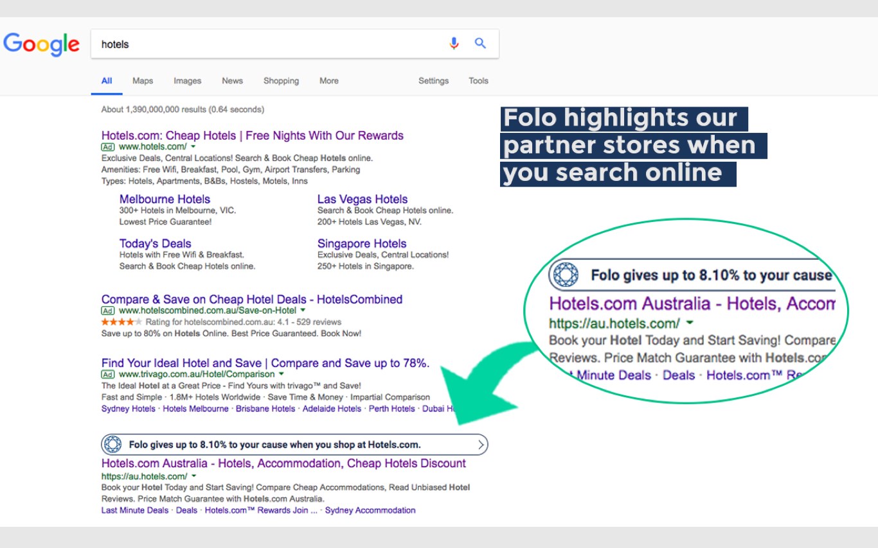The height and width of the screenshot is (548, 878).
Task: Open Last Minute Deals sitelink
Action: (135, 511)
